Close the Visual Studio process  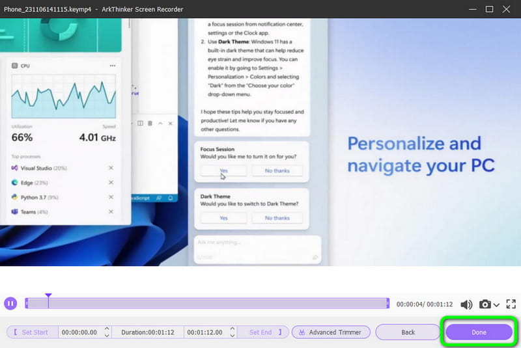[111, 168]
